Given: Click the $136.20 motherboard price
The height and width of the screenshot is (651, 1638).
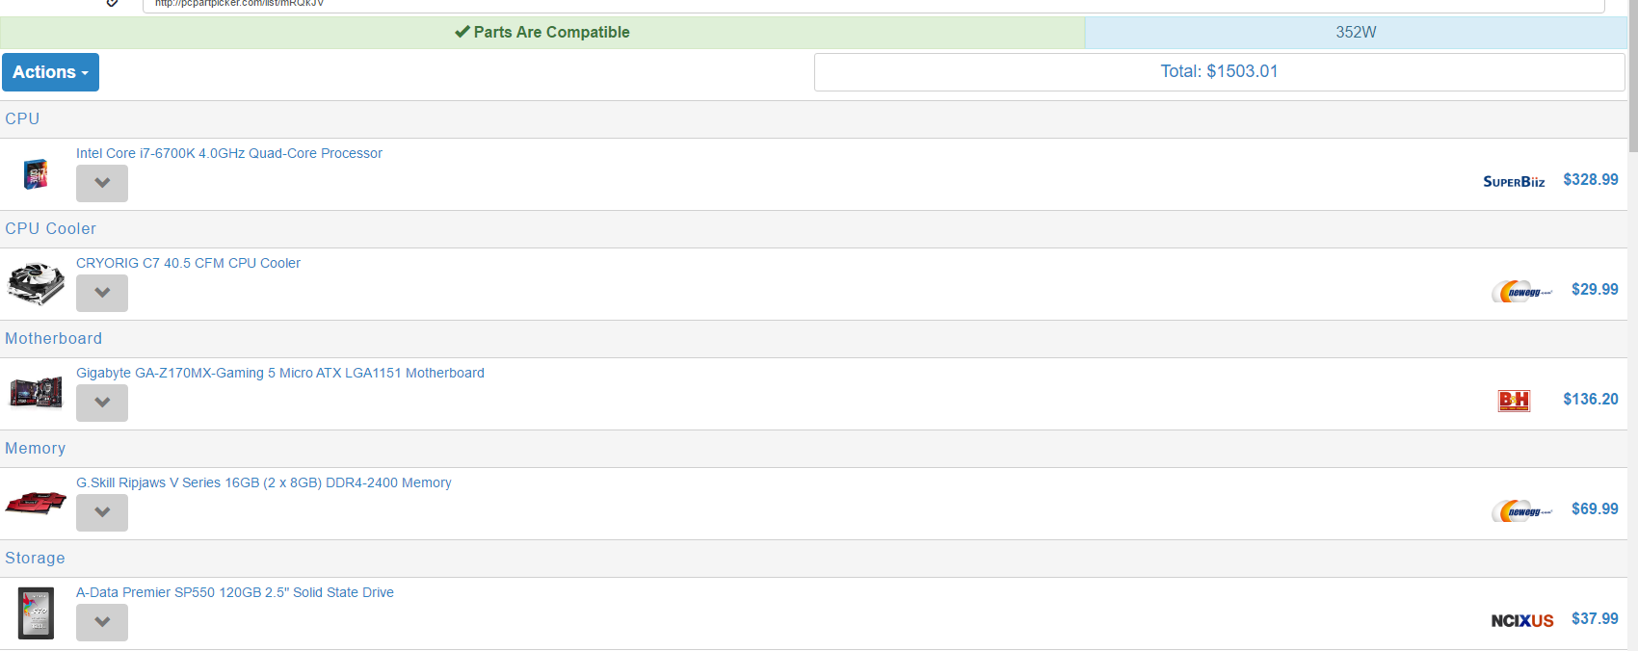Looking at the screenshot, I should [x=1591, y=399].
